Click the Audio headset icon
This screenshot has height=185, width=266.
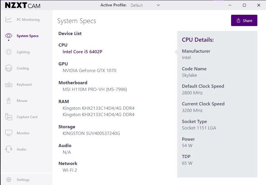point(9,149)
